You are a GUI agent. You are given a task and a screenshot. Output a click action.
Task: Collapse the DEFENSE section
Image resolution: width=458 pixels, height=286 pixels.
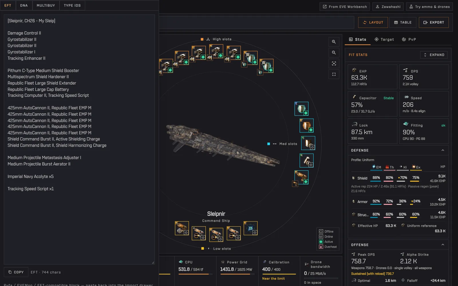(443, 150)
